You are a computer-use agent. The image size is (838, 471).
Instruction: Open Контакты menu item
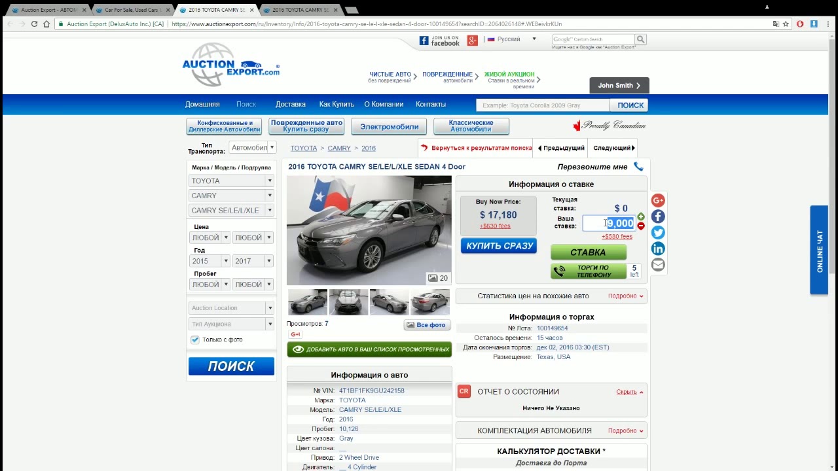[431, 104]
